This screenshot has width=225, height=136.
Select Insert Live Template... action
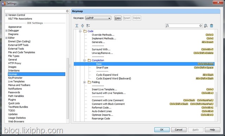tap(104, 89)
